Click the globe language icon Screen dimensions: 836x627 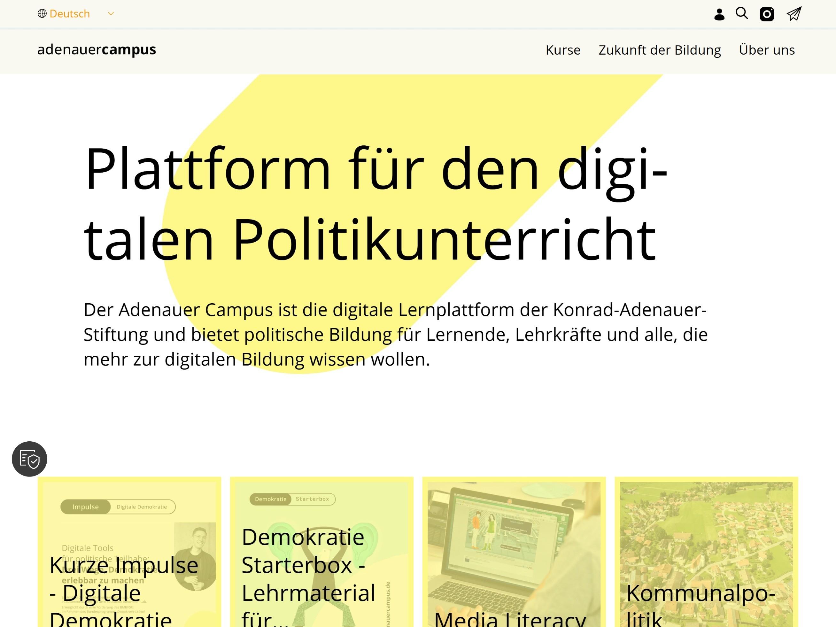pyautogui.click(x=42, y=13)
